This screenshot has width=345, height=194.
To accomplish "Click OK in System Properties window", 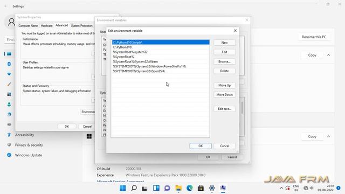I will (x=67, y=127).
